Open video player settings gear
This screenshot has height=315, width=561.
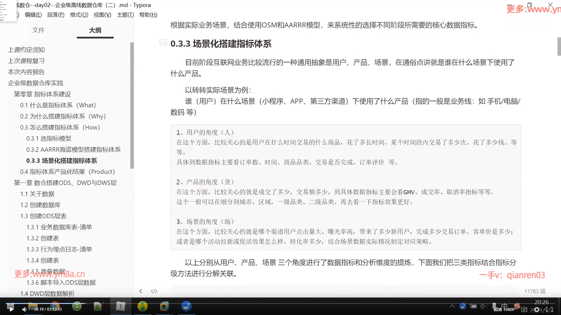(x=537, y=309)
